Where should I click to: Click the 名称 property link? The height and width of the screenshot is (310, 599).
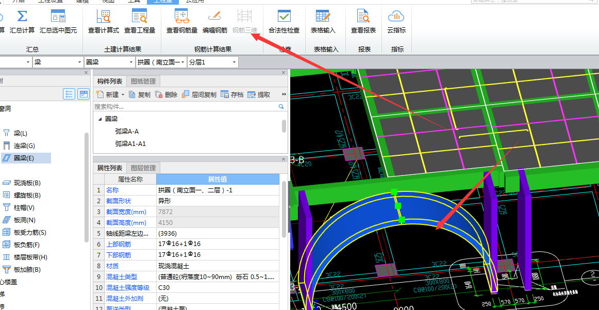(x=112, y=190)
